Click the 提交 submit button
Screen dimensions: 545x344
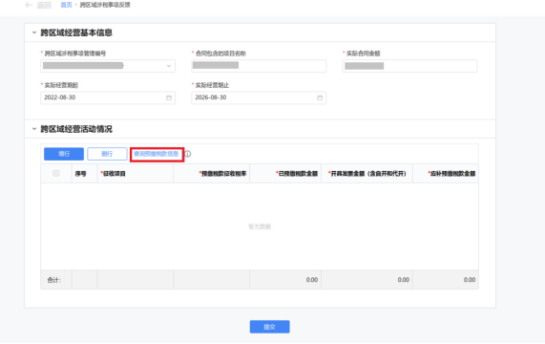(x=270, y=327)
